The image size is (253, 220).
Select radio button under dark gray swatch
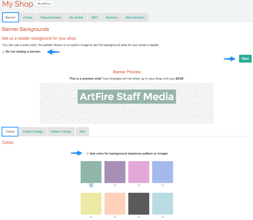point(139,217)
